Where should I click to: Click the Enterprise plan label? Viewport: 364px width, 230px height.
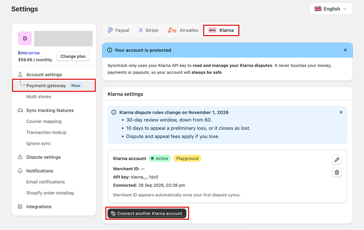point(29,53)
